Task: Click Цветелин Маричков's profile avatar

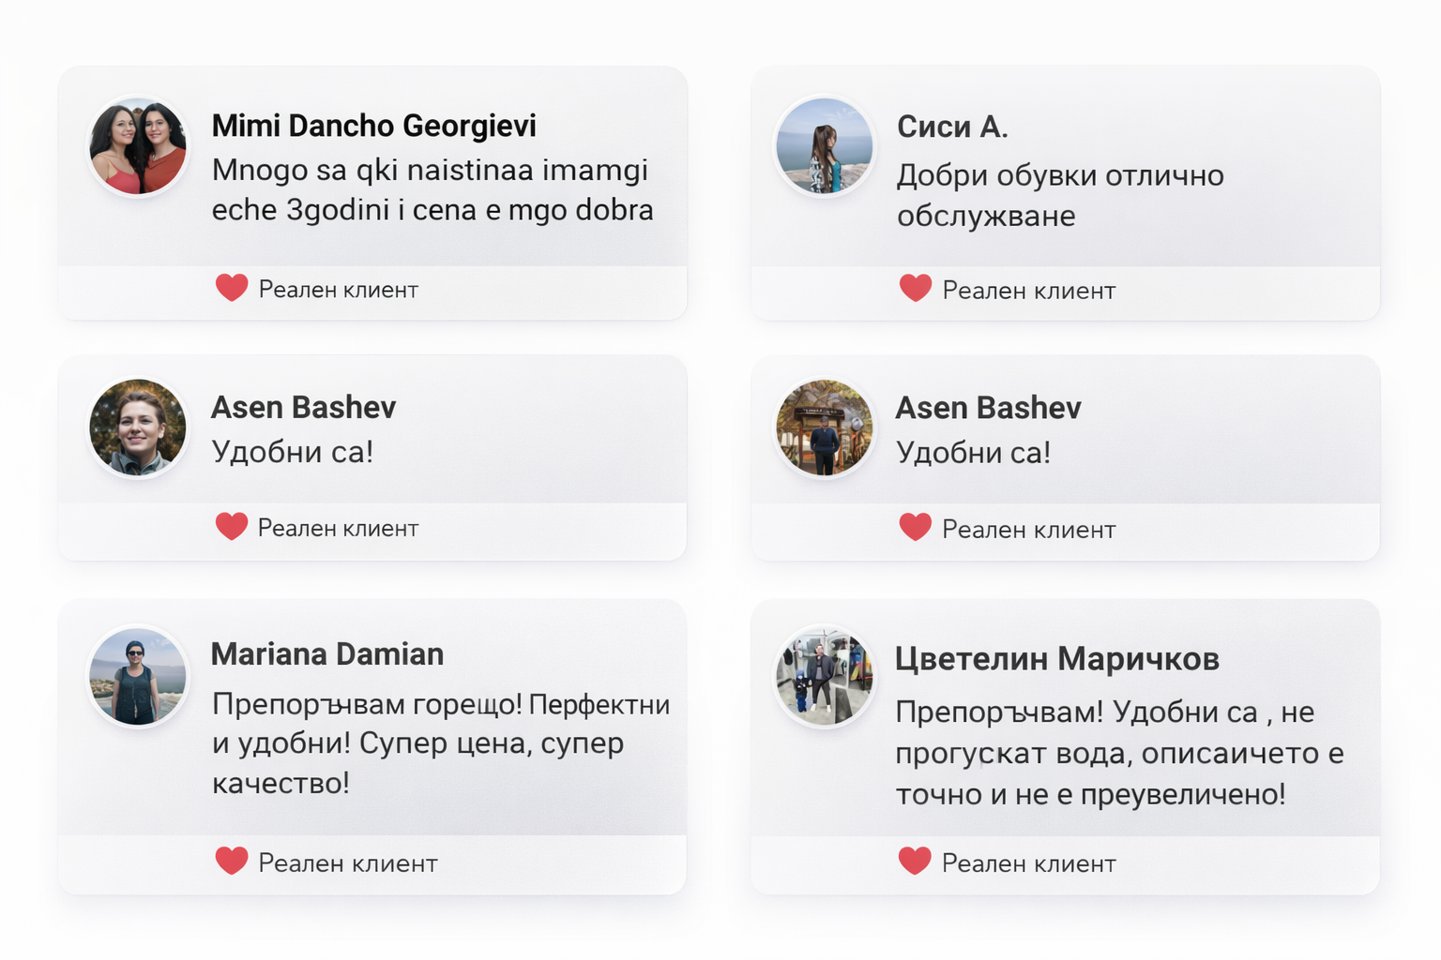Action: pyautogui.click(x=825, y=677)
